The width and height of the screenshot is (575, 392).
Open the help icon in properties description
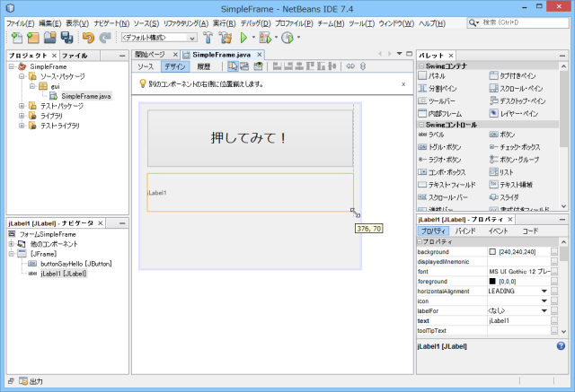[561, 346]
